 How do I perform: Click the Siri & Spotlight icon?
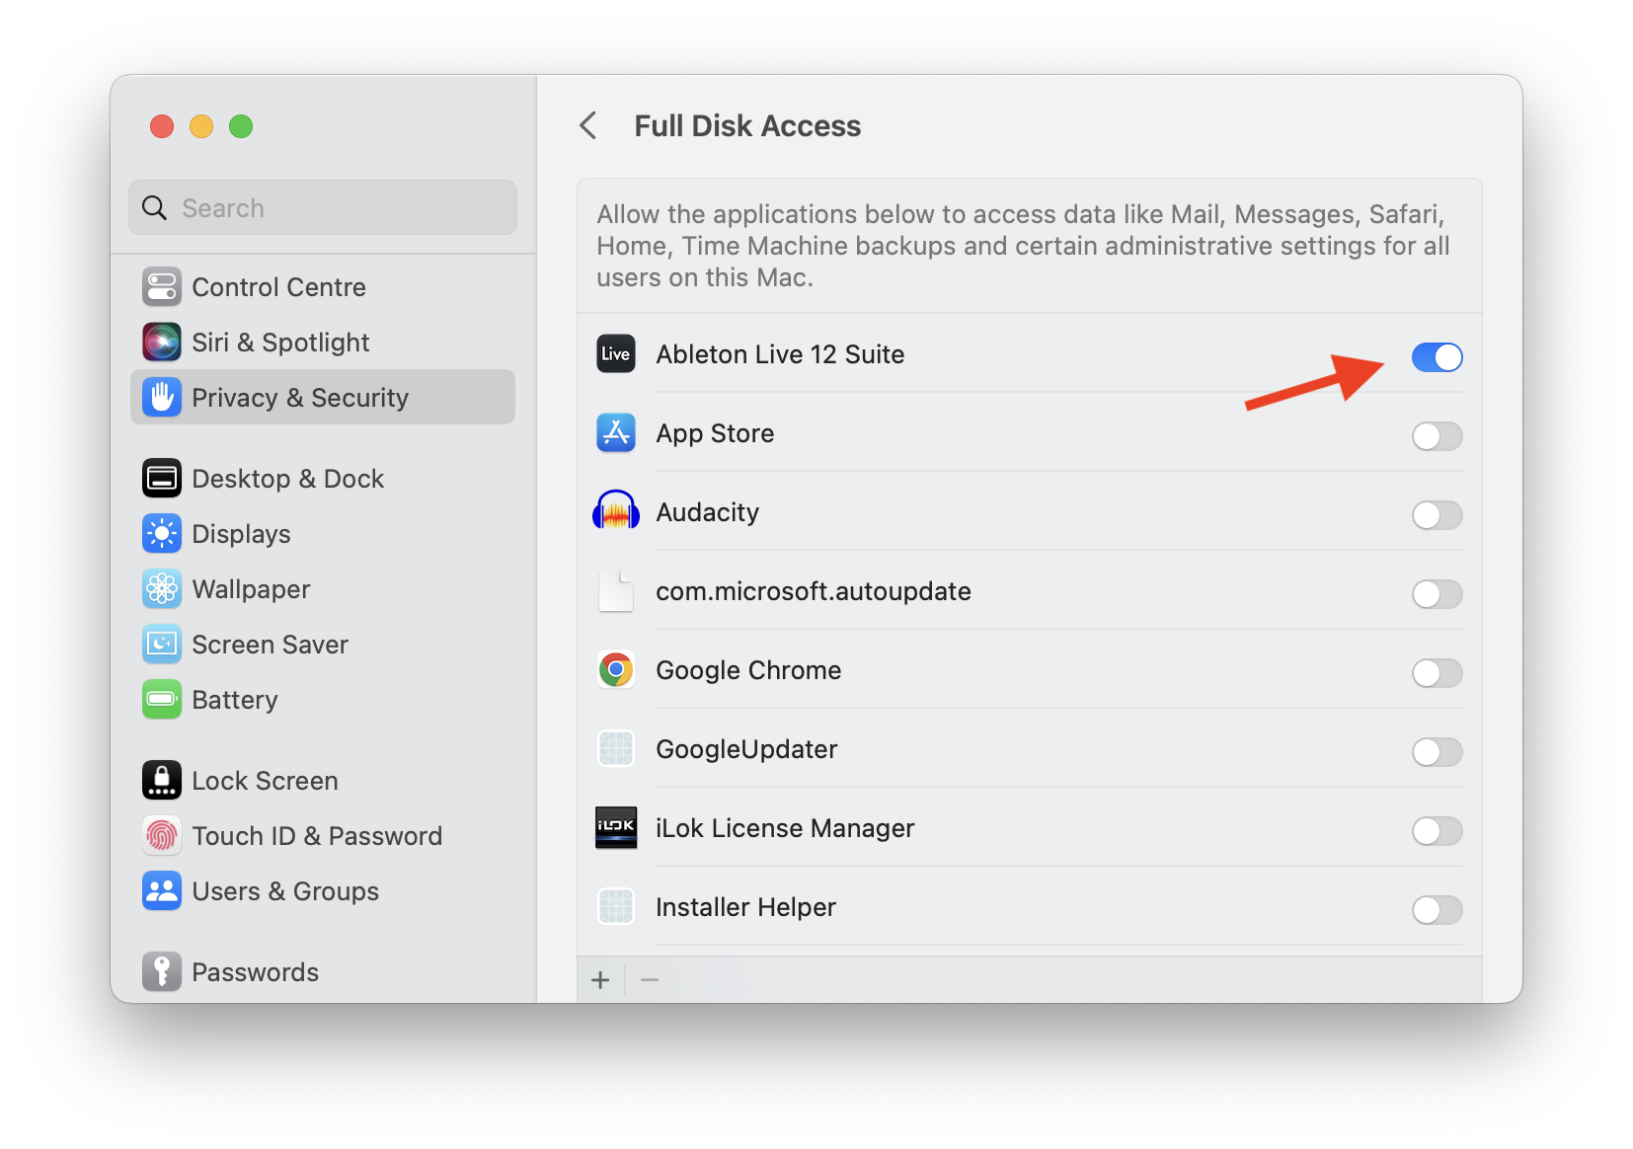point(162,343)
